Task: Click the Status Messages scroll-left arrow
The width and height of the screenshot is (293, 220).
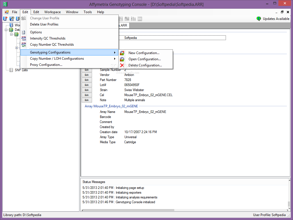Action: [x=83, y=210]
